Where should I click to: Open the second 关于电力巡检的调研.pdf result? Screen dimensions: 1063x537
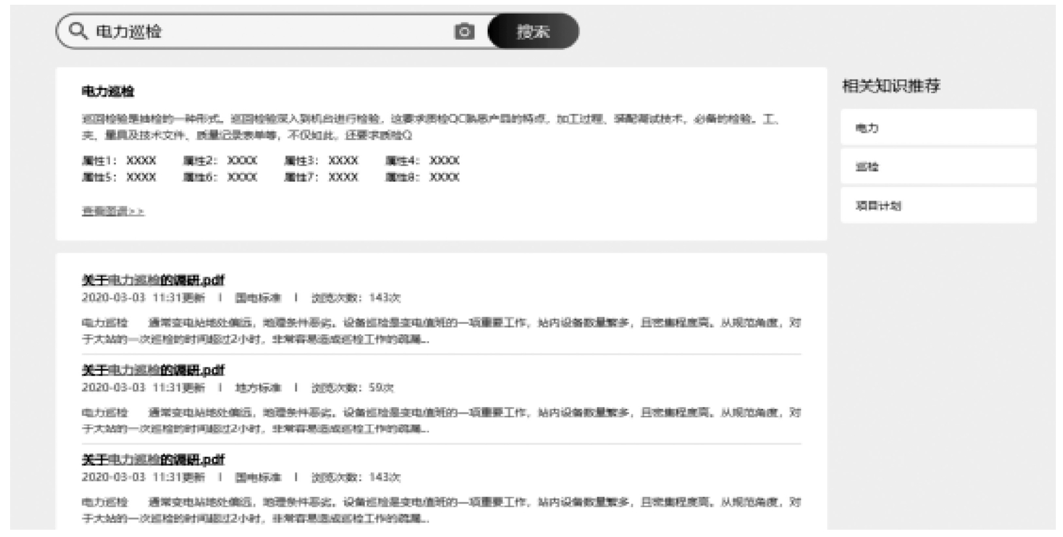pos(153,370)
